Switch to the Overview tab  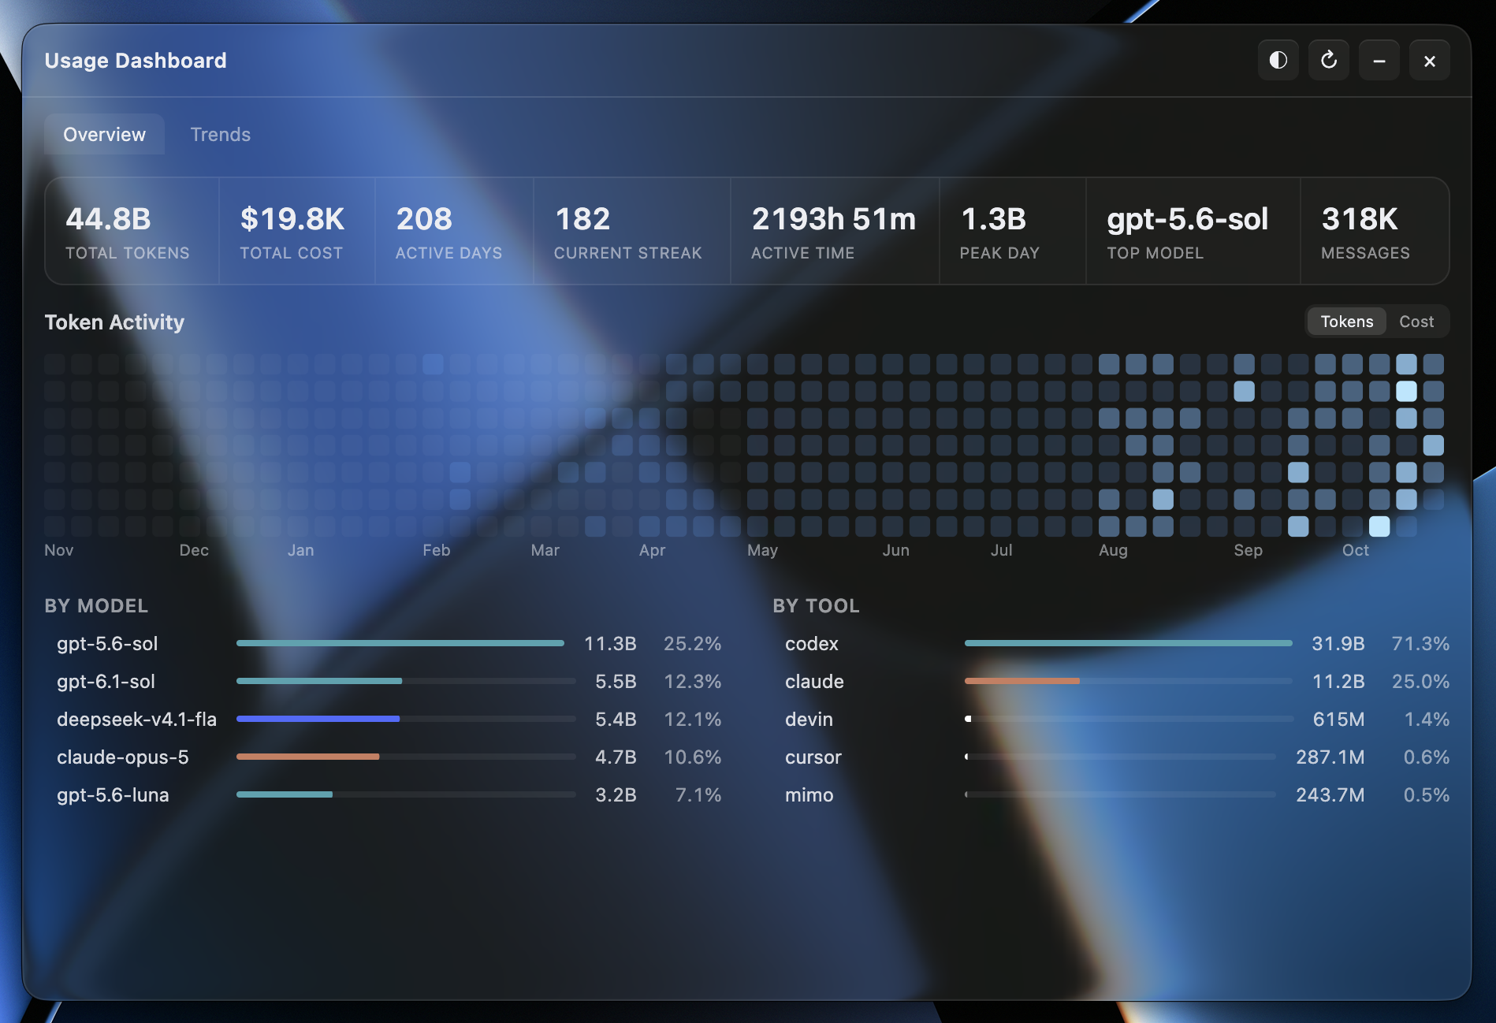pyautogui.click(x=104, y=135)
